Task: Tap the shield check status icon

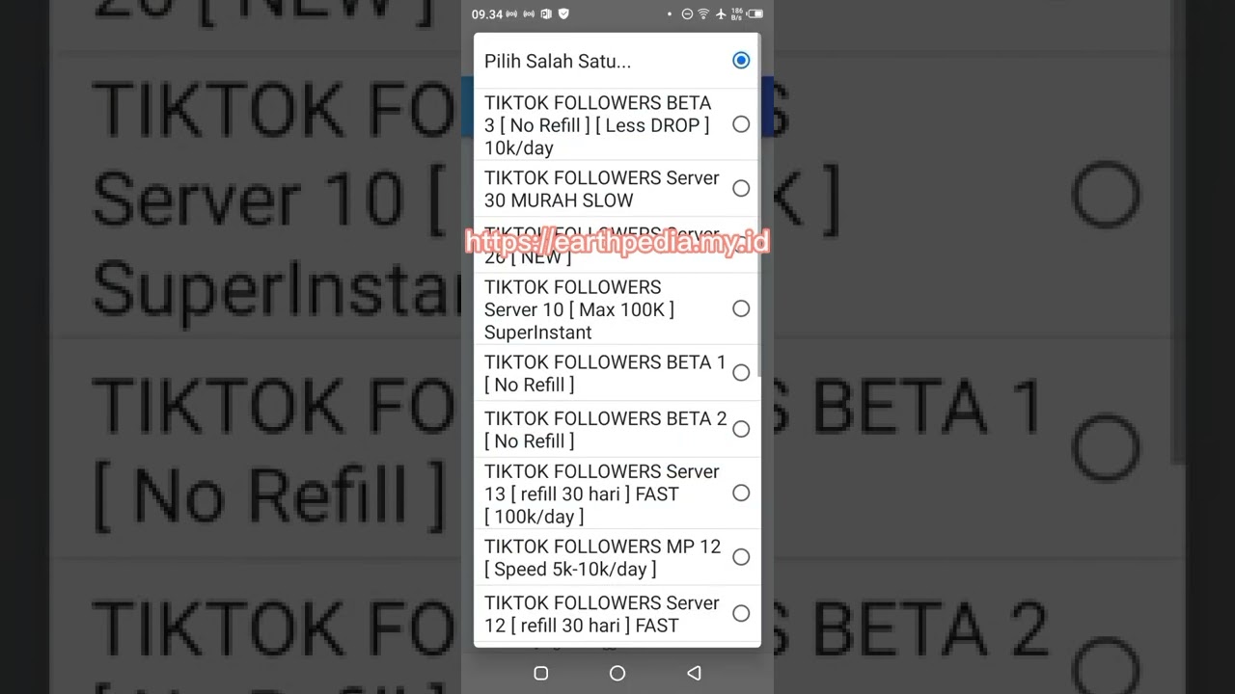Action: coord(563,14)
